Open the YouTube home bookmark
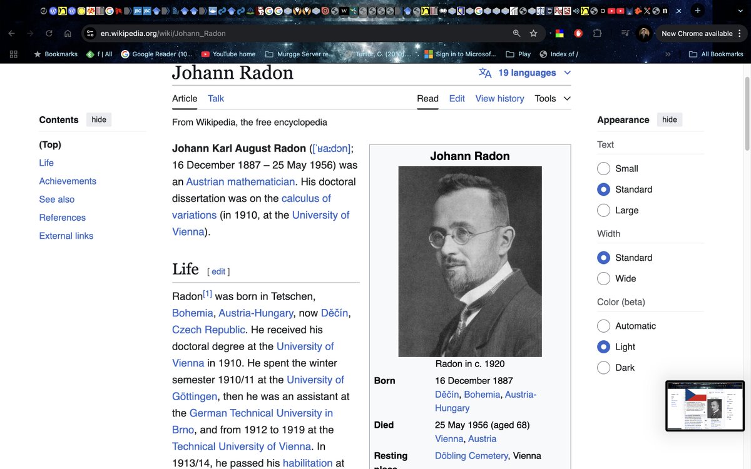The height and width of the screenshot is (469, 751). coord(228,54)
